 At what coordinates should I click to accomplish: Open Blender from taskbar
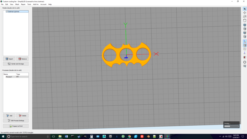click(148, 137)
